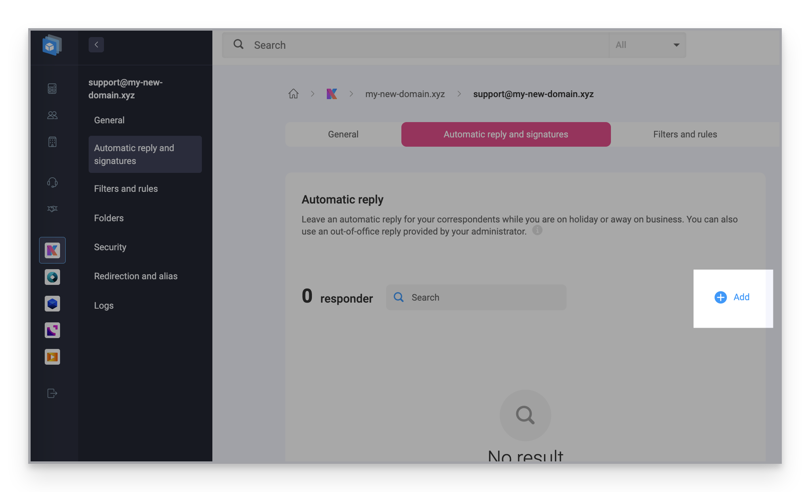Select the contacts/users panel icon
Viewport: 810px width, 492px height.
[x=53, y=114]
